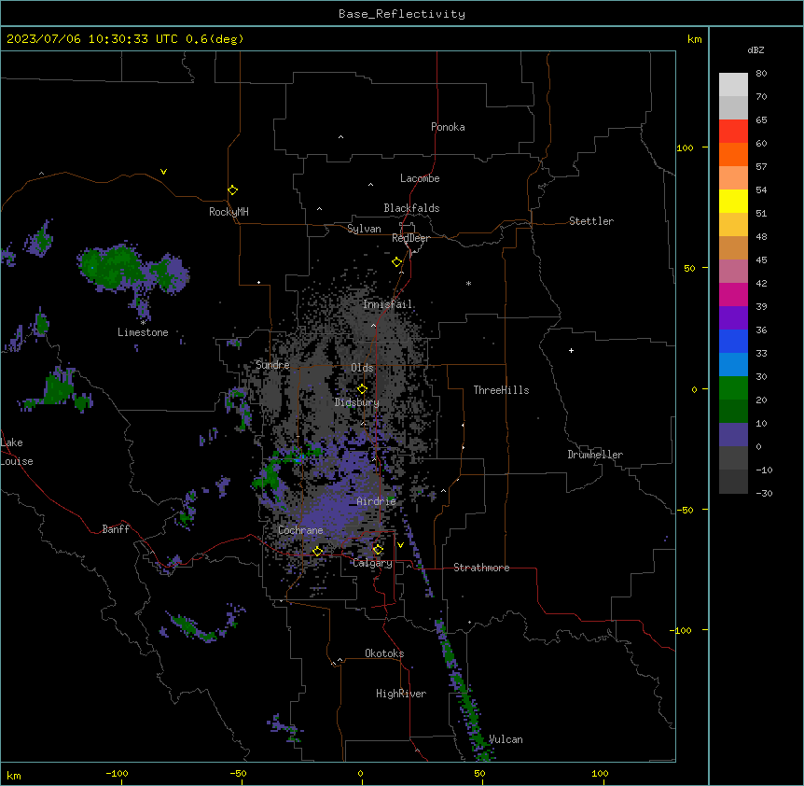Viewport: 804px width, 786px height.
Task: Click the ThreeHills city label
Action: click(501, 390)
